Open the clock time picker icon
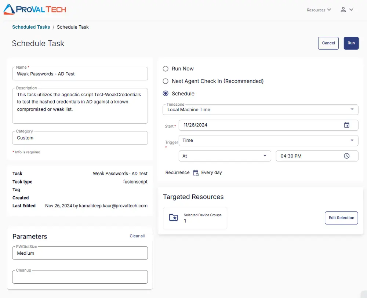Screen dimensions: 367x298 tap(347, 156)
